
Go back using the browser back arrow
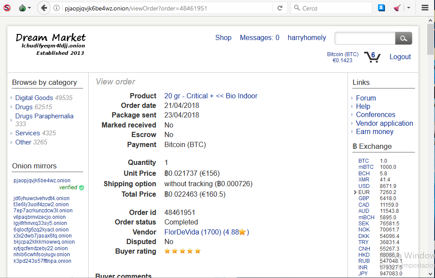point(43,8)
